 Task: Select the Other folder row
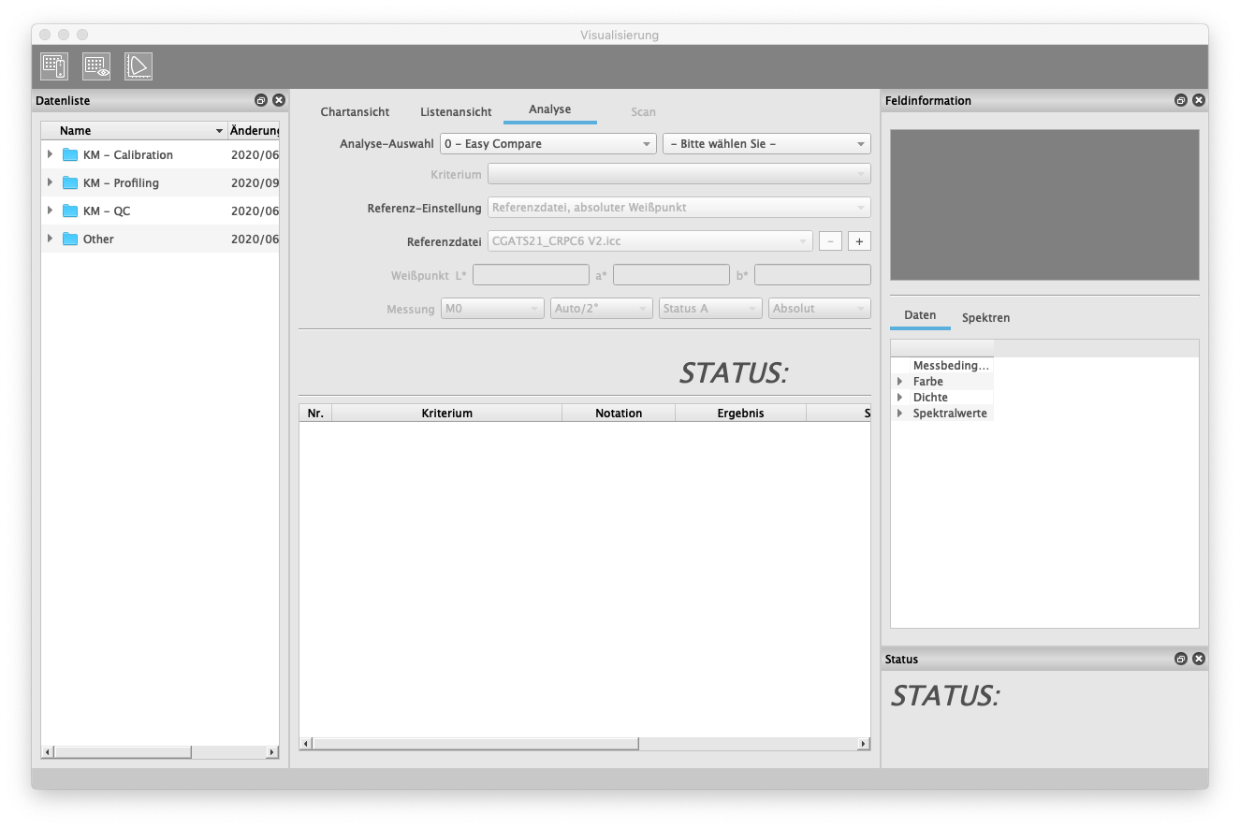pyautogui.click(x=160, y=239)
